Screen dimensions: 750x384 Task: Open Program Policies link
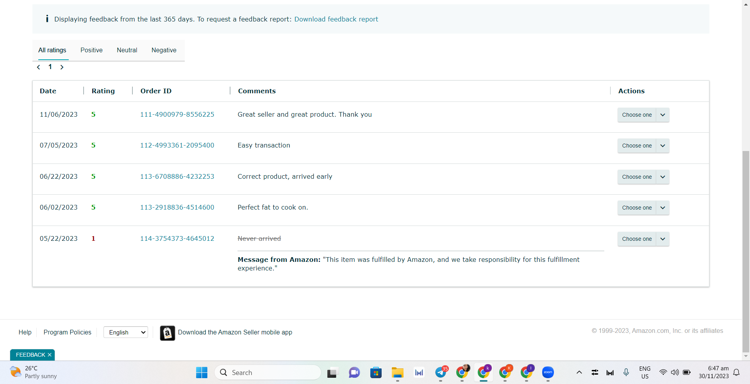pos(68,332)
